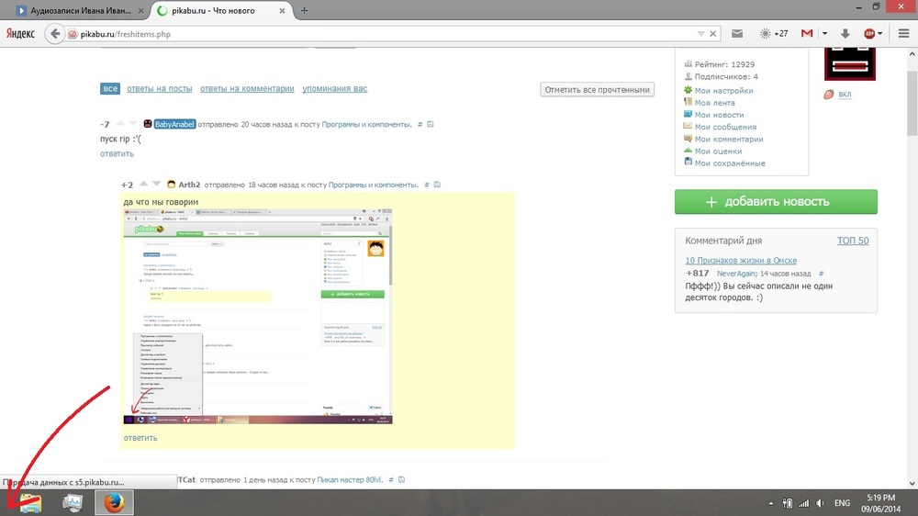Click the Adblock Plus toolbar icon

coord(868,34)
